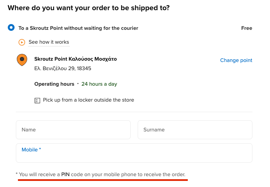
Task: Click To a Skroutz Point option label
Action: tap(78, 28)
